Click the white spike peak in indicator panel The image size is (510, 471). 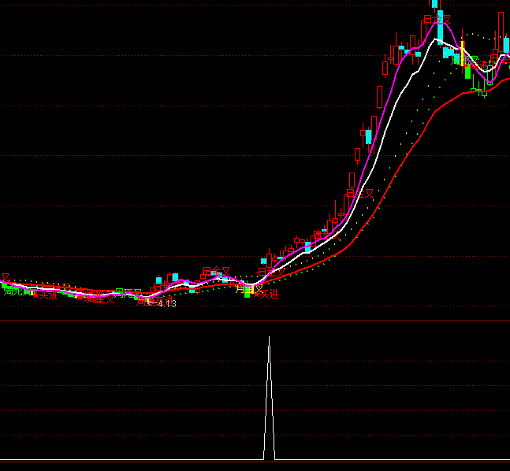[x=269, y=339]
